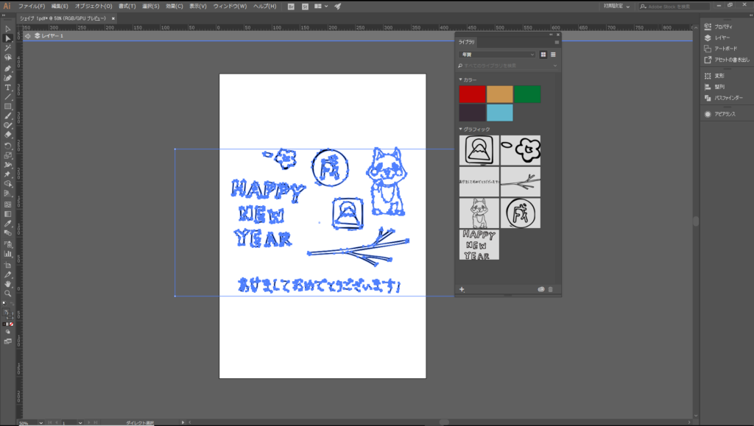754x426 pixels.
Task: Collapse the グラフィック section
Action: (461, 129)
